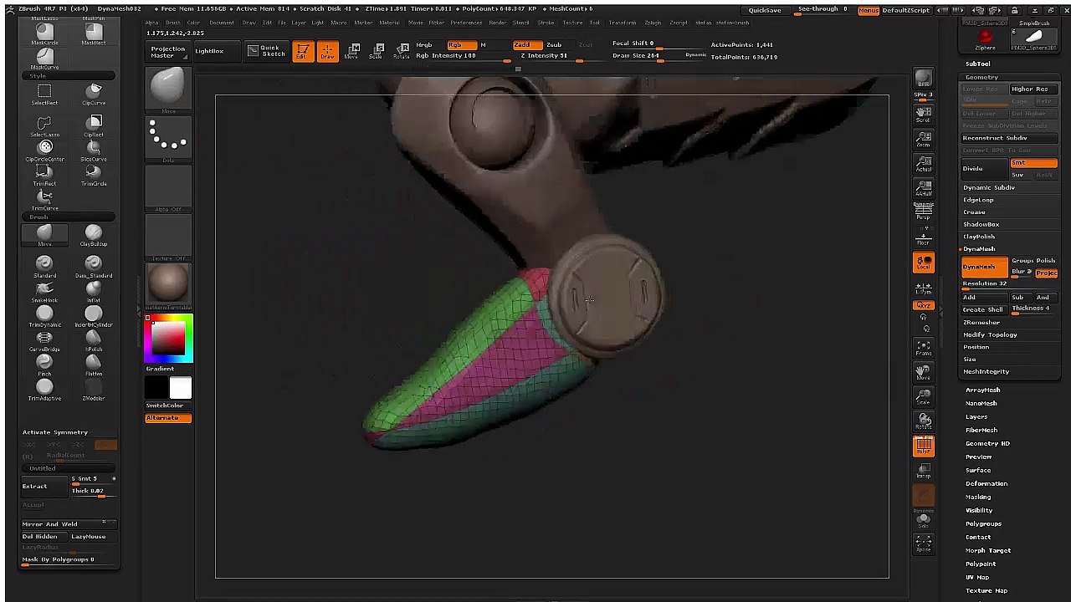Image resolution: width=1071 pixels, height=602 pixels.
Task: Select the SnakeHook brush
Action: [x=44, y=292]
